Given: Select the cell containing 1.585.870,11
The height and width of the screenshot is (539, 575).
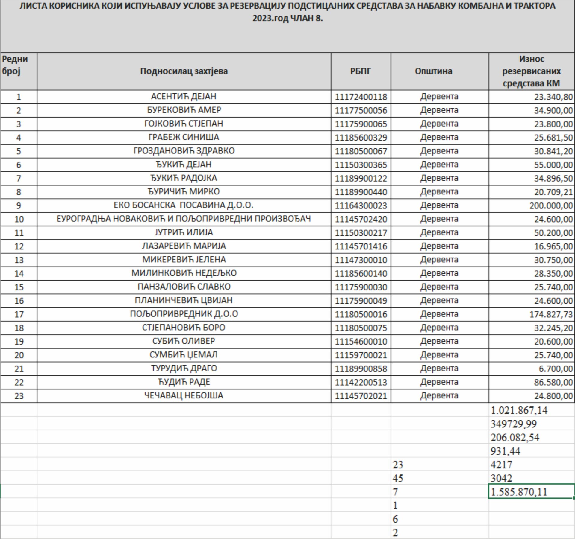Looking at the screenshot, I should [532, 492].
